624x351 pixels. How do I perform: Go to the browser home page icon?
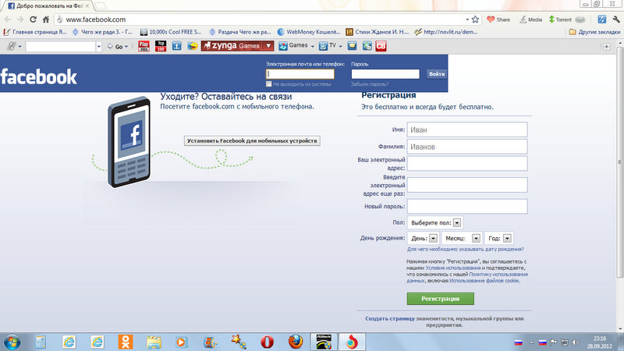tap(46, 19)
